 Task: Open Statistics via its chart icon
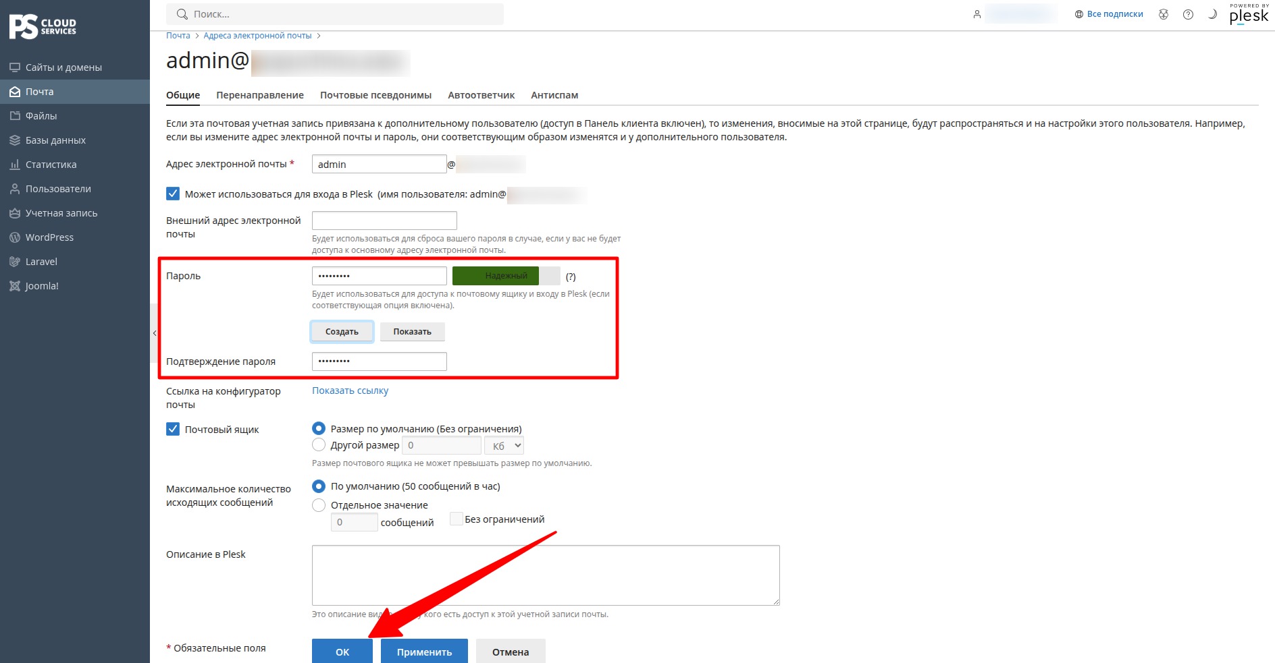(14, 165)
